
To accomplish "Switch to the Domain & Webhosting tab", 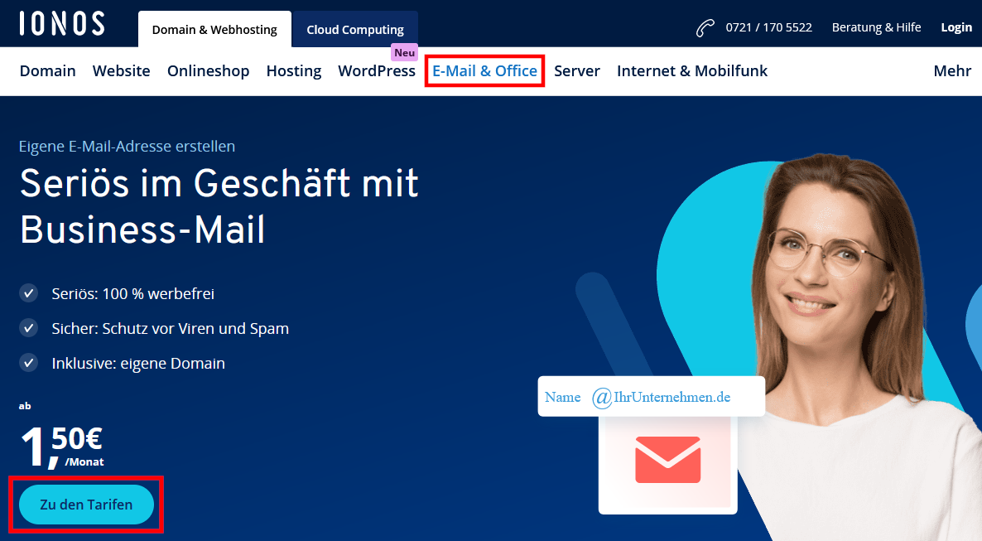I will tap(214, 30).
